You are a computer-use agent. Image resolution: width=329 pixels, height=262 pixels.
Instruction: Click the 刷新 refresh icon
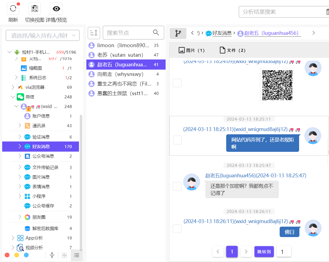coord(13,8)
